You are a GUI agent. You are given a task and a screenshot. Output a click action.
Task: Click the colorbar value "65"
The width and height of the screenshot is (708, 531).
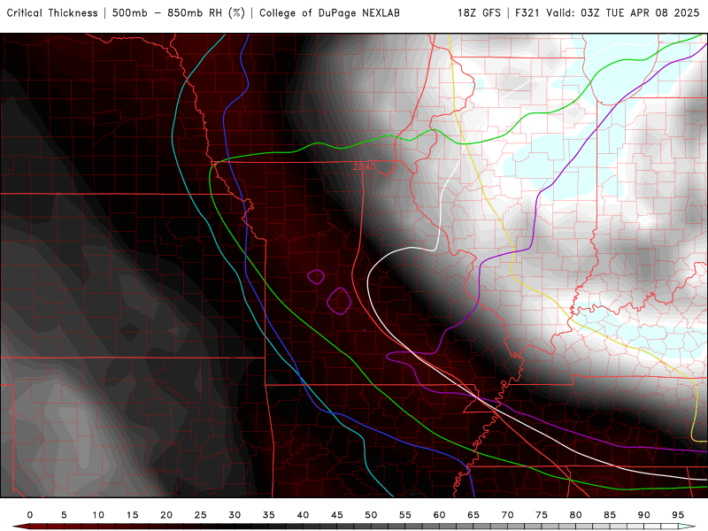pyautogui.click(x=473, y=515)
